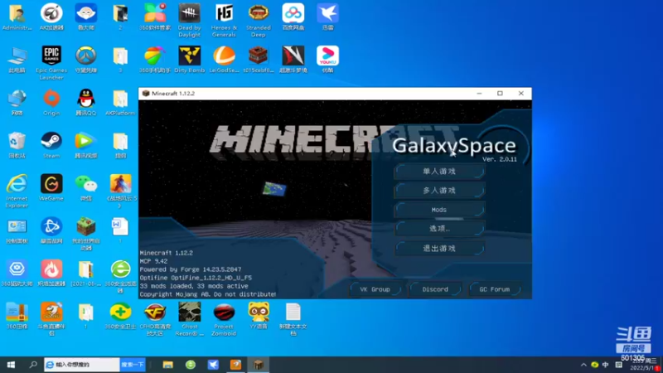Open the green 360 browser taskbar icon
The width and height of the screenshot is (663, 373).
(191, 365)
